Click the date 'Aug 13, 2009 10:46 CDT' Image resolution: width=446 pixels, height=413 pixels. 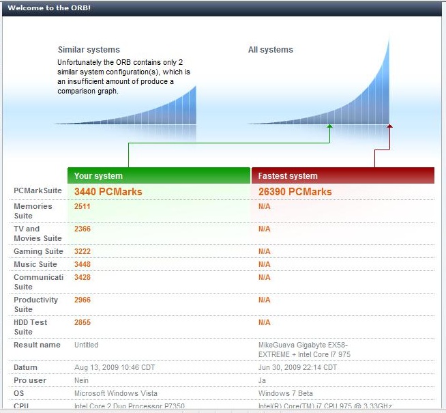(x=115, y=367)
